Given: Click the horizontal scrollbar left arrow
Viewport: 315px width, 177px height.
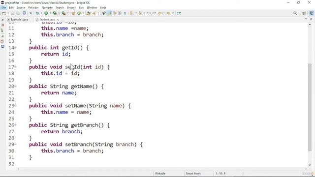Looking at the screenshot, I should click(x=18, y=169).
